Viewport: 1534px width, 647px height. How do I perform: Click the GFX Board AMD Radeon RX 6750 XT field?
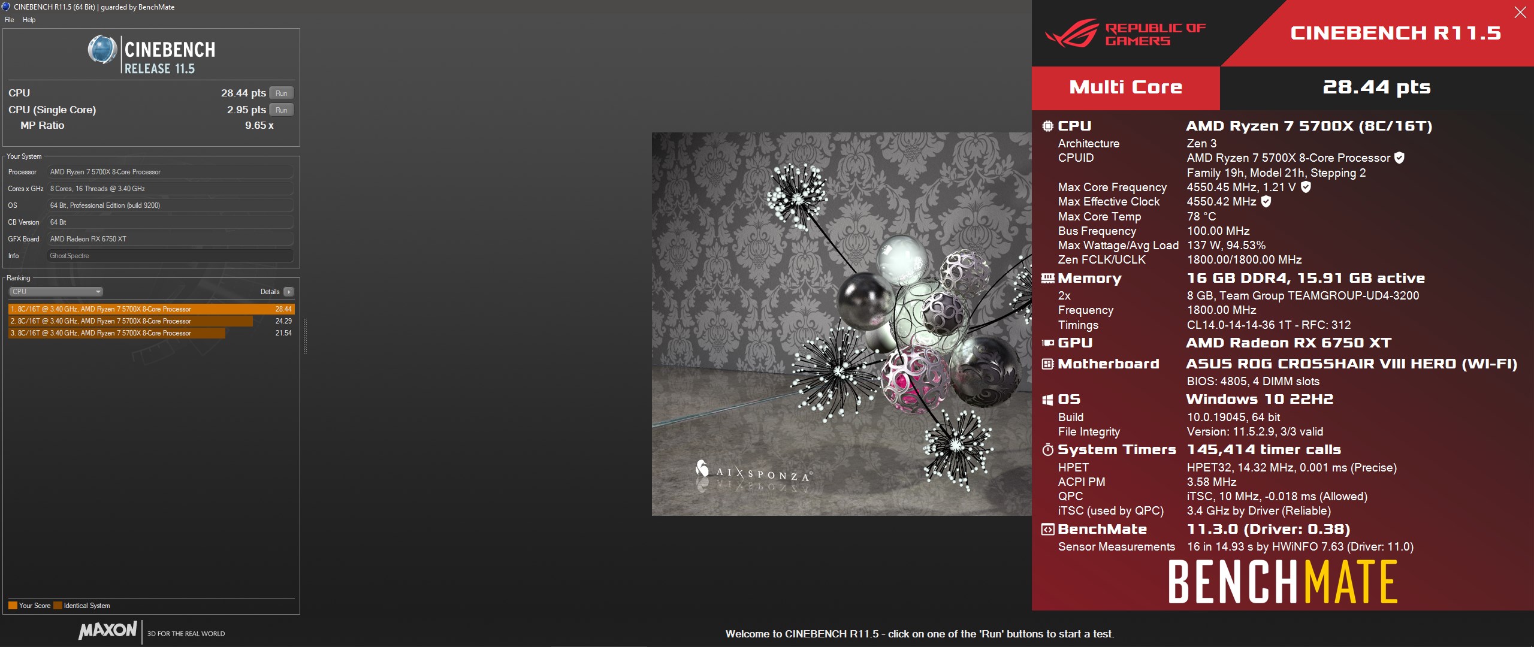[170, 239]
